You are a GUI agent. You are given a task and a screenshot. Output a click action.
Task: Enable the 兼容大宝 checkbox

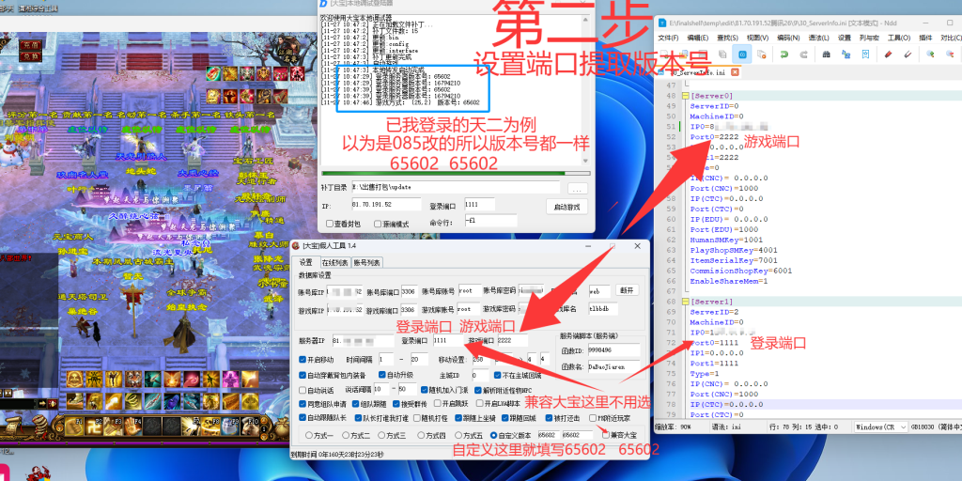[x=606, y=434]
